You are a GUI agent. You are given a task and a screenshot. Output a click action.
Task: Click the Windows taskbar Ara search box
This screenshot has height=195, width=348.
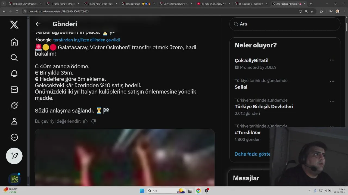pyautogui.click(x=166, y=191)
